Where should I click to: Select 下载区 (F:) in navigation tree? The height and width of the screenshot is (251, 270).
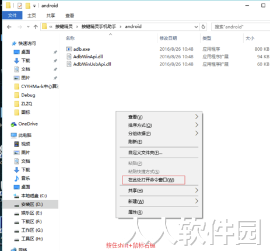[31, 222]
